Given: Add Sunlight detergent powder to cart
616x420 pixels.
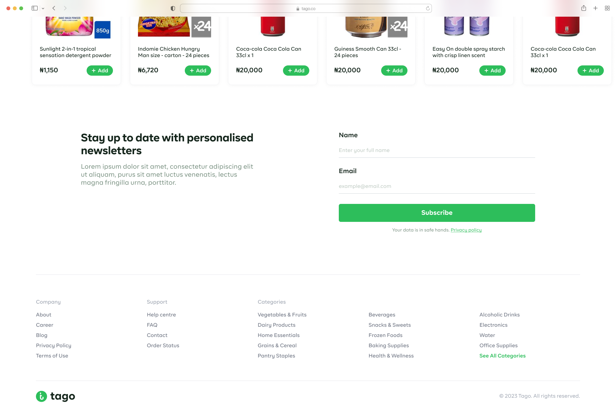Looking at the screenshot, I should (x=99, y=71).
